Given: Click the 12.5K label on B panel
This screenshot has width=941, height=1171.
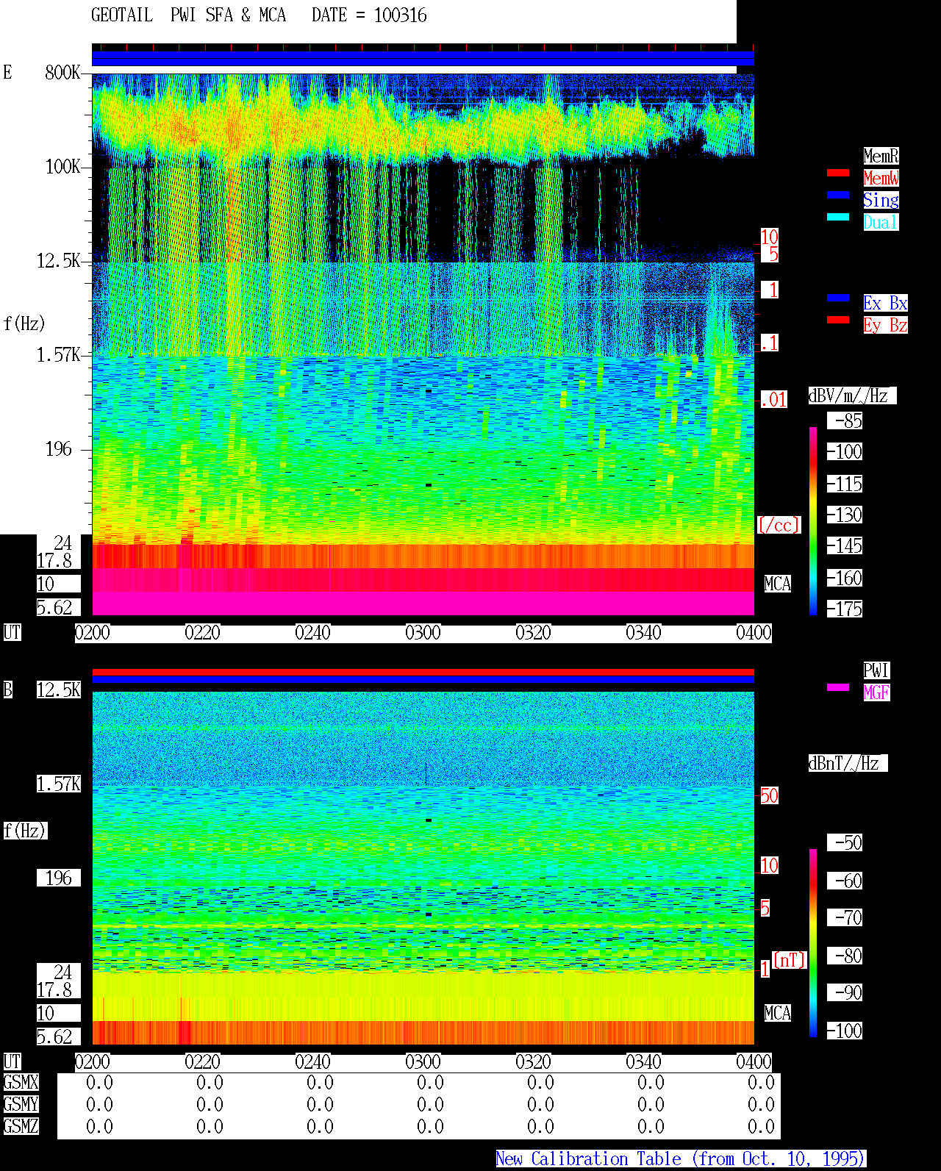Looking at the screenshot, I should click(x=59, y=690).
